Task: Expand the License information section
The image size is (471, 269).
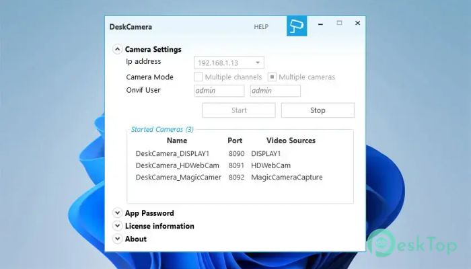Action: click(x=117, y=226)
